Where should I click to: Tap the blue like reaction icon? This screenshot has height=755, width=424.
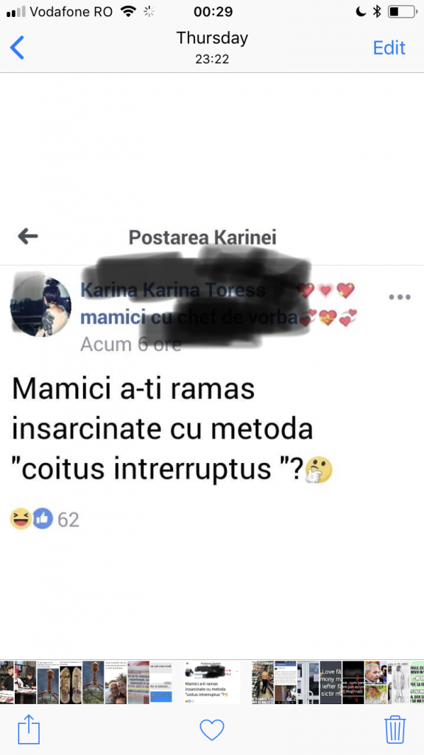(x=43, y=518)
